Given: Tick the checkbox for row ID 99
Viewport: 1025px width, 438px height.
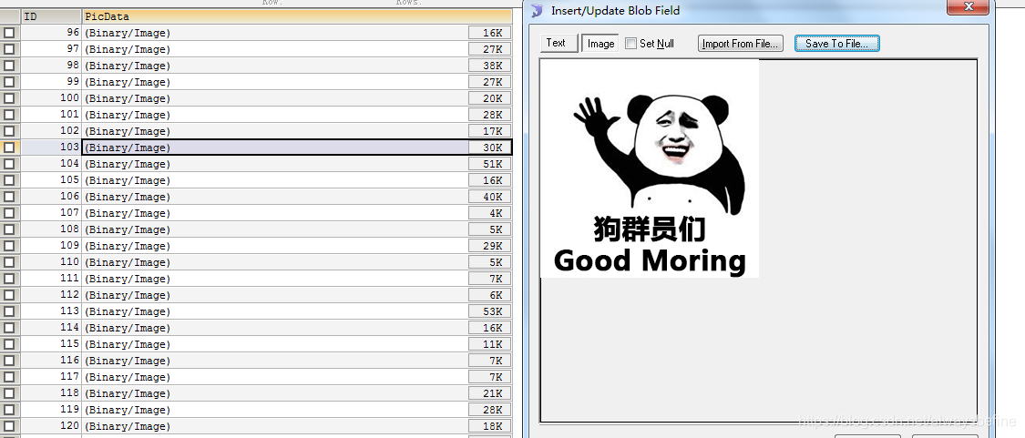Looking at the screenshot, I should click(x=9, y=82).
